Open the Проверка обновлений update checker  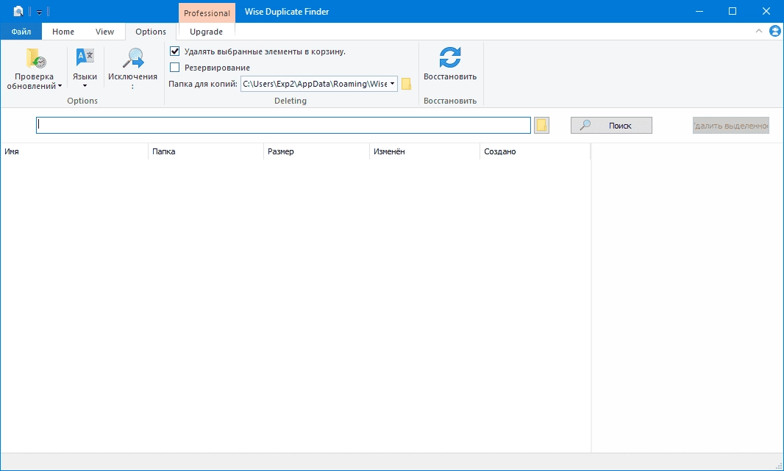click(34, 69)
